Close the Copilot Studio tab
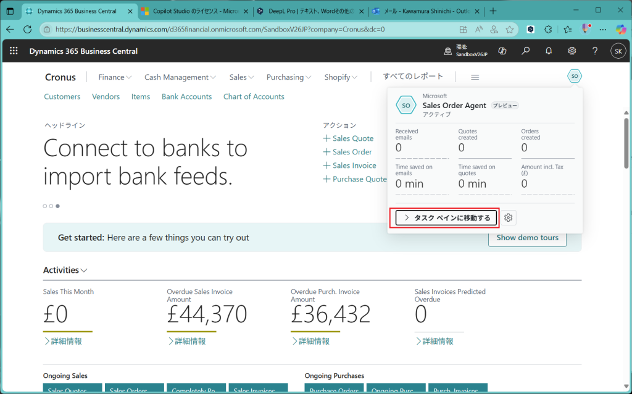The image size is (632, 394). click(x=246, y=11)
